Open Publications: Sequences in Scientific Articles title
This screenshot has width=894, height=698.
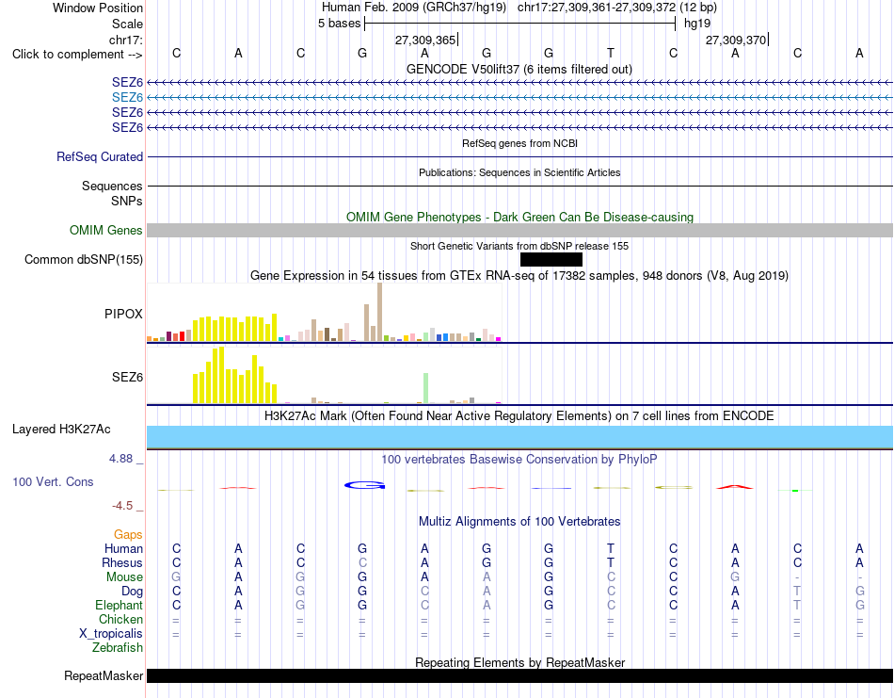point(519,172)
